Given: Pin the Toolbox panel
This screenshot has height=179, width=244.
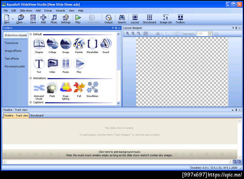Looking at the screenshot, I should [116, 28].
